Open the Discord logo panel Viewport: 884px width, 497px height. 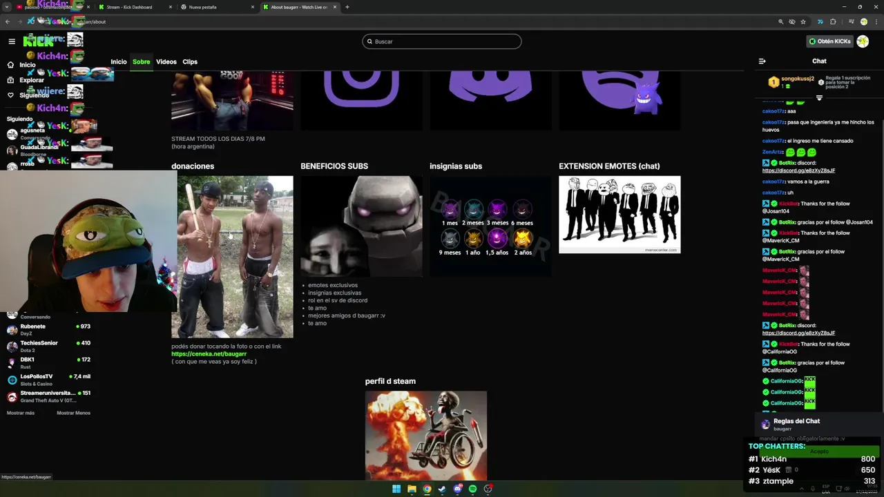click(490, 99)
